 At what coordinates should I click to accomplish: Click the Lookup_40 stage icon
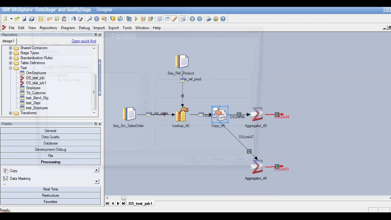coord(182,115)
